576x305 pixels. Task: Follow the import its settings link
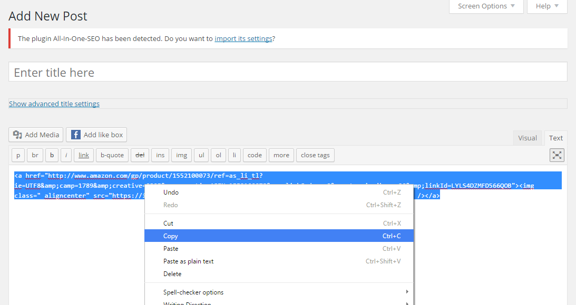click(243, 38)
